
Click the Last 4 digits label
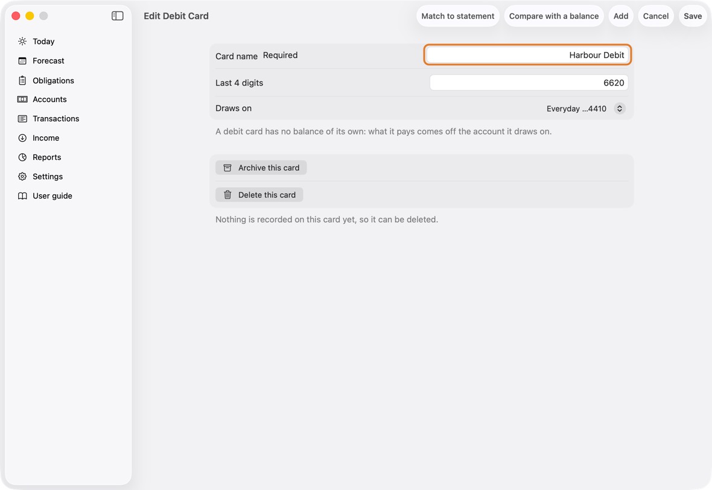click(x=240, y=83)
